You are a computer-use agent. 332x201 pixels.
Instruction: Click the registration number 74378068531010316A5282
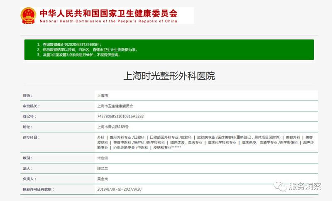[120, 116]
